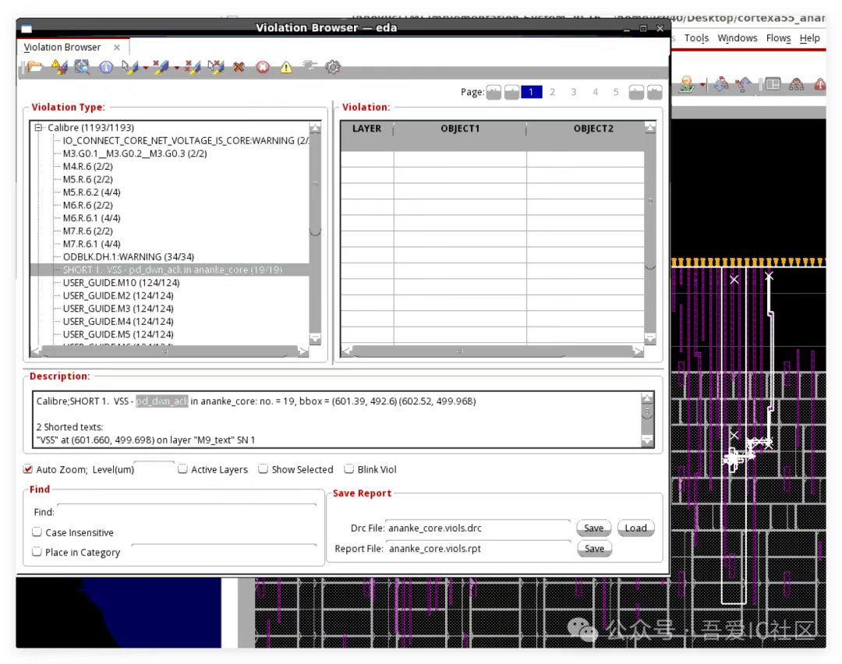842x664 pixels.
Task: Open Violation Browser settings gear
Action: pos(333,67)
